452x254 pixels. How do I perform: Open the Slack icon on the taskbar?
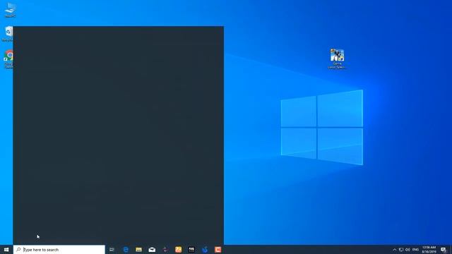click(165, 249)
